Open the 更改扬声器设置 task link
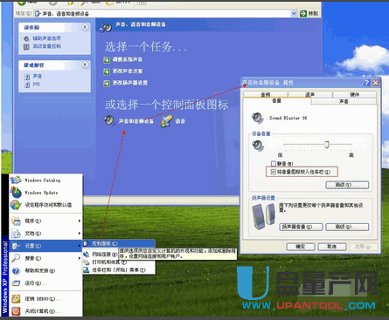The width and height of the screenshot is (389, 320). point(130,83)
